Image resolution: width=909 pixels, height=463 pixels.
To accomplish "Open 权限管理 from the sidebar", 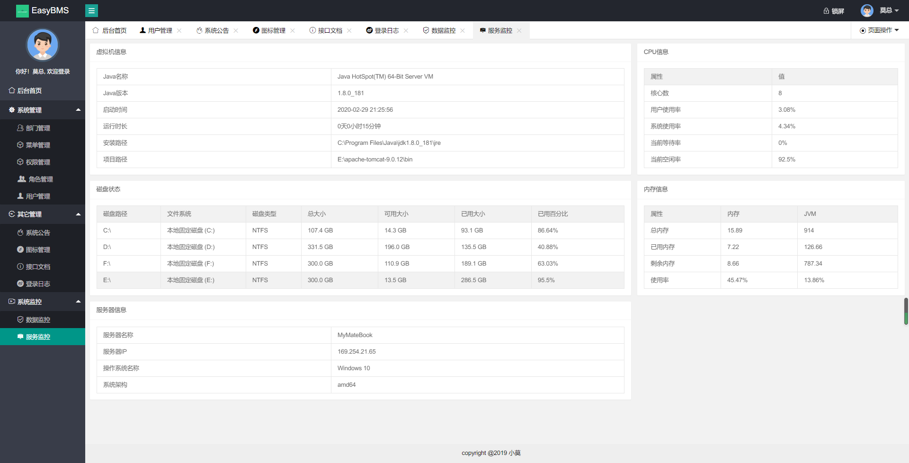I will point(43,162).
